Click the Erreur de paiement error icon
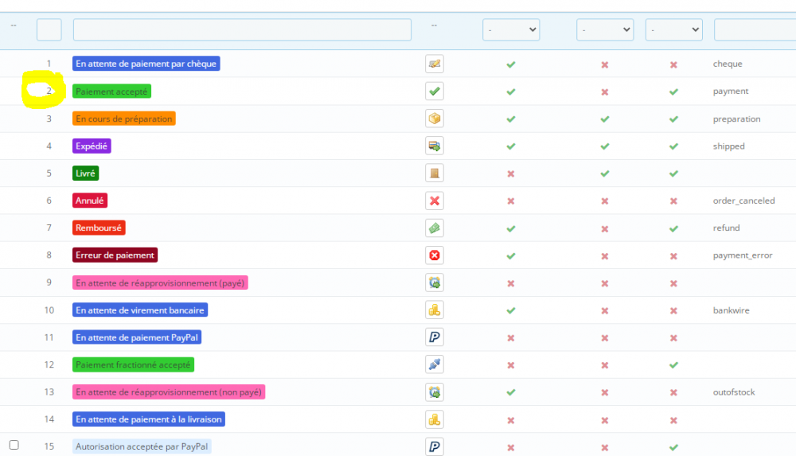The width and height of the screenshot is (796, 456). 435,255
